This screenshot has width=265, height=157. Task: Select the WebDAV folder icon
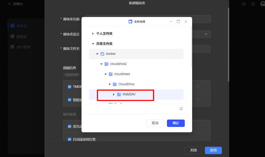pos(119,94)
